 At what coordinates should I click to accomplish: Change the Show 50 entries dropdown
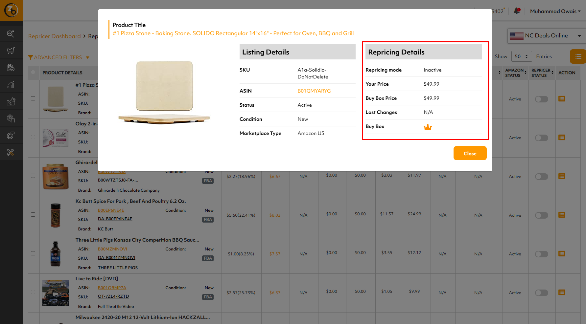(522, 56)
